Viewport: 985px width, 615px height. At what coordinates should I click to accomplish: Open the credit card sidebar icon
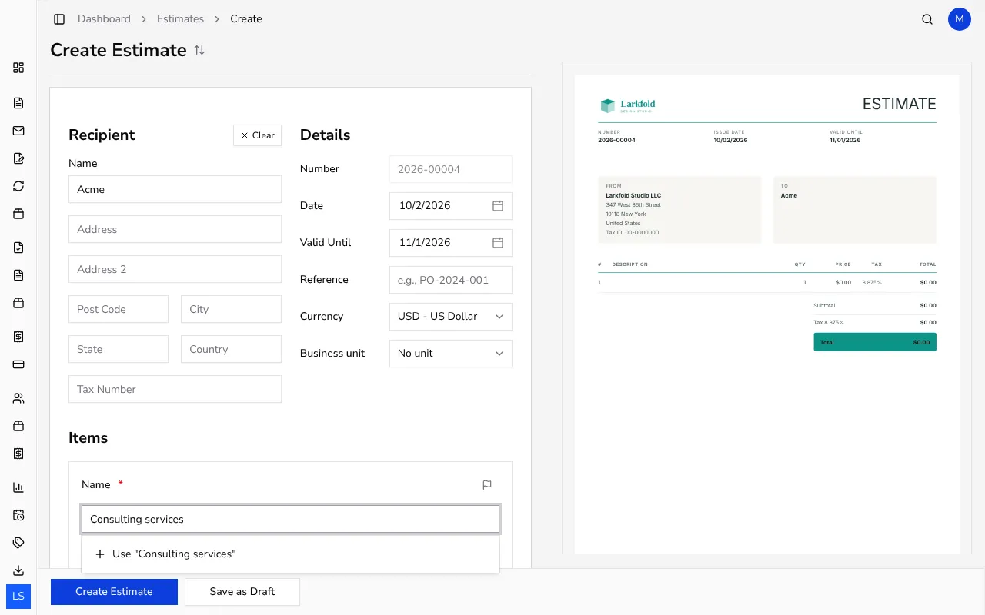click(18, 364)
